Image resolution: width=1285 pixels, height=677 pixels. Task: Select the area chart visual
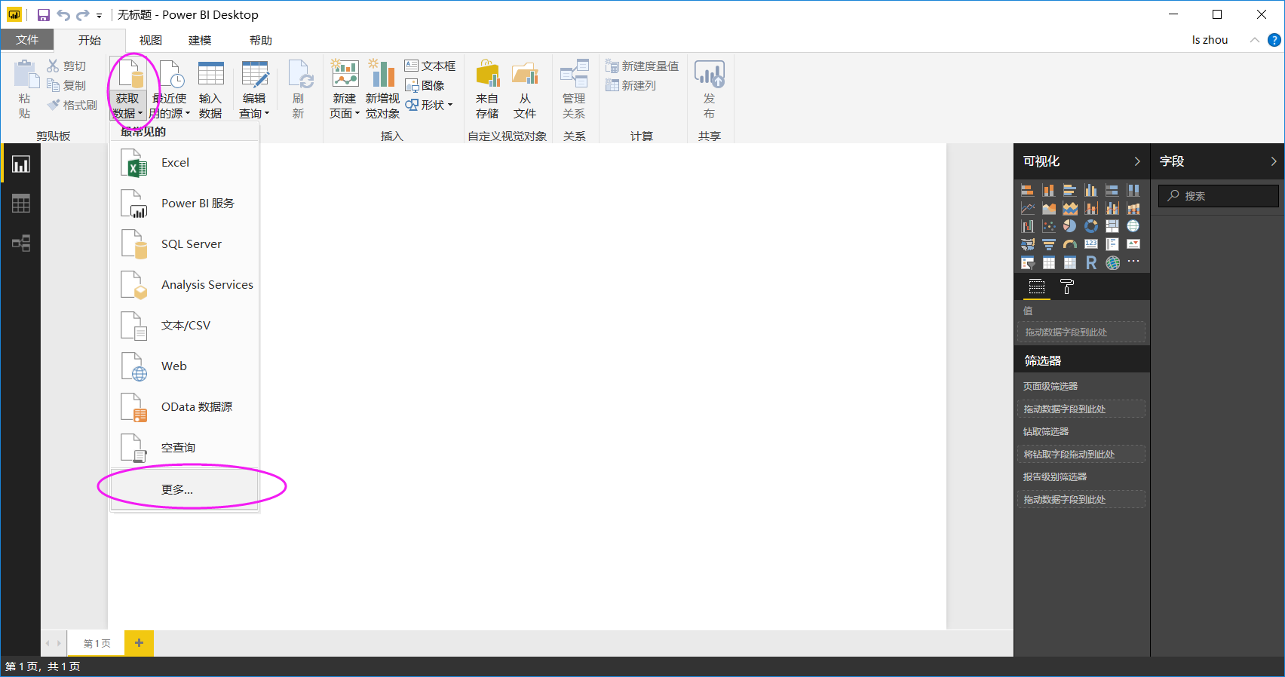1048,208
